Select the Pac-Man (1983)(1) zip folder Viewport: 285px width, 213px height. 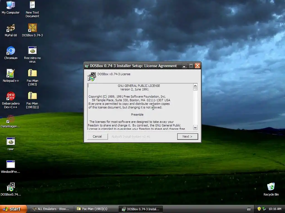click(x=32, y=100)
